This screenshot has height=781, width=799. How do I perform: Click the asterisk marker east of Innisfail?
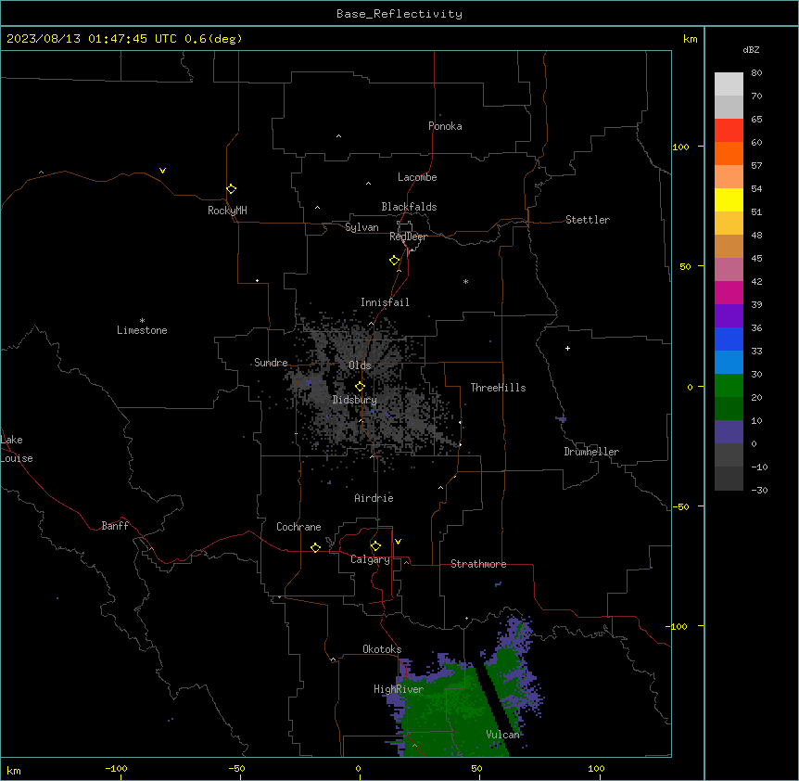(465, 281)
